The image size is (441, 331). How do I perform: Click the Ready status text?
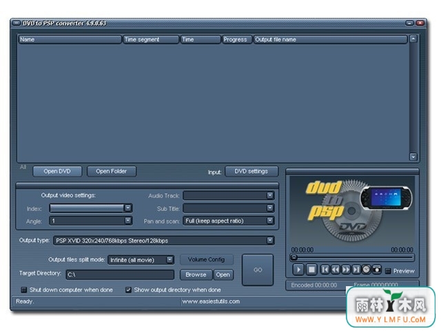[x=25, y=301]
